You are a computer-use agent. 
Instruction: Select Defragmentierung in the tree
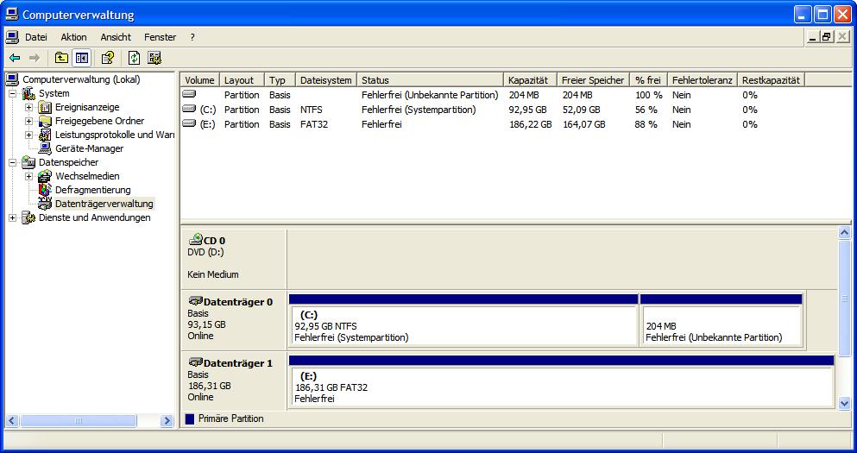93,190
